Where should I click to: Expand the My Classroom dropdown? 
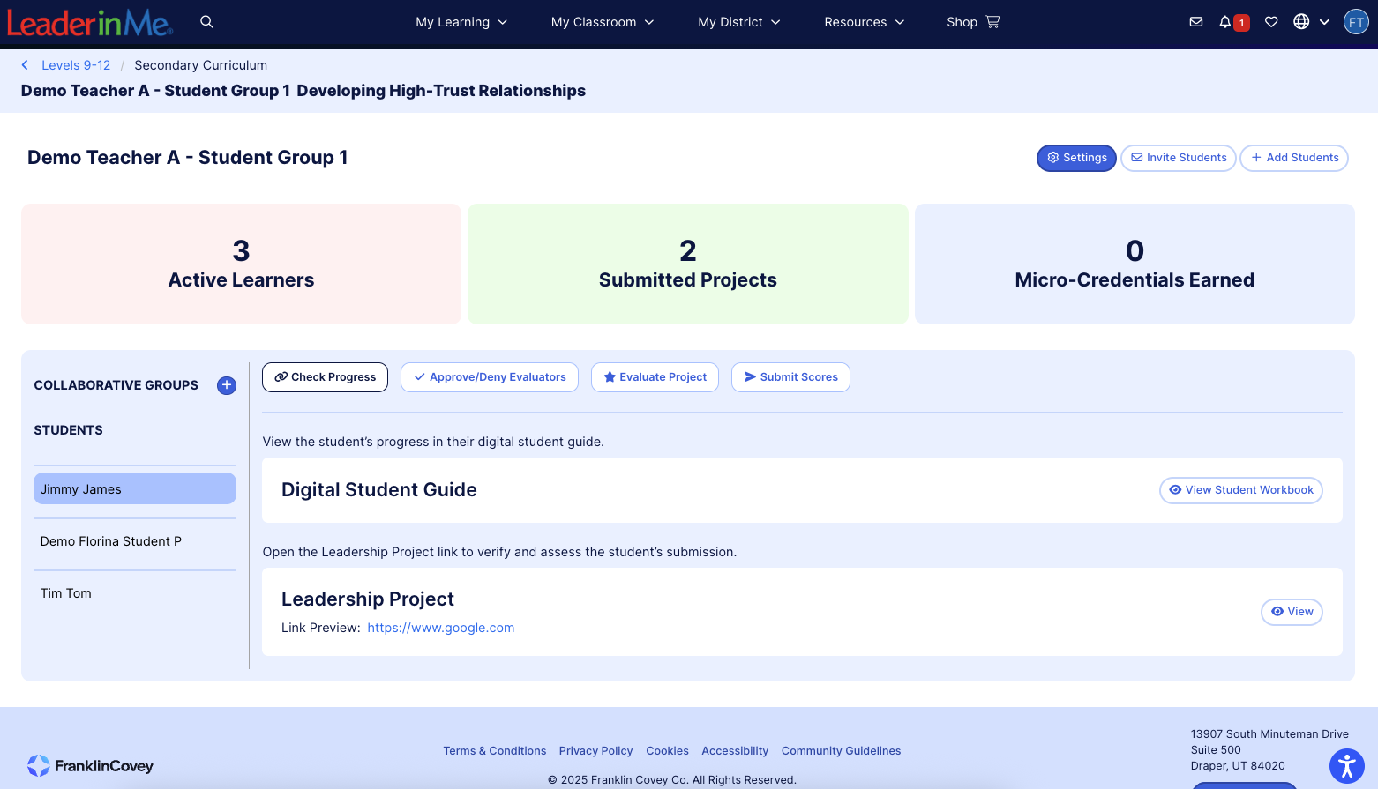pyautogui.click(x=603, y=22)
